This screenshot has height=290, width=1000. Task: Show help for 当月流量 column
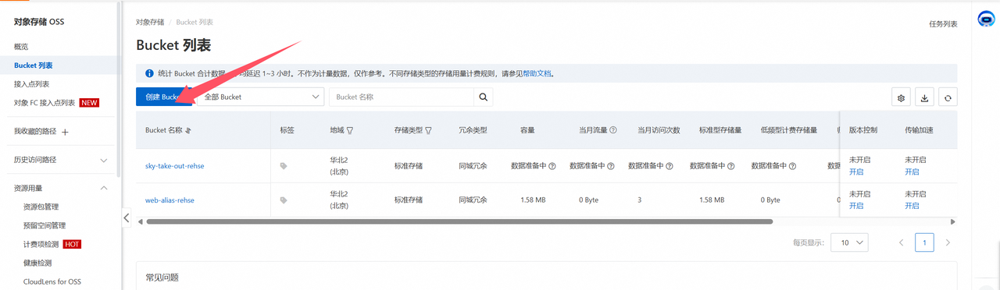613,130
